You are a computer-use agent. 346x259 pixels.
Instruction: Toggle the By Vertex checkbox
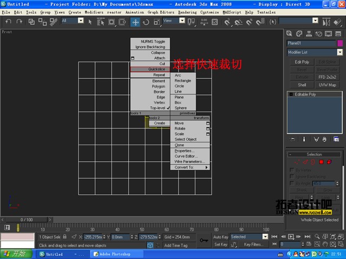[x=292, y=170]
